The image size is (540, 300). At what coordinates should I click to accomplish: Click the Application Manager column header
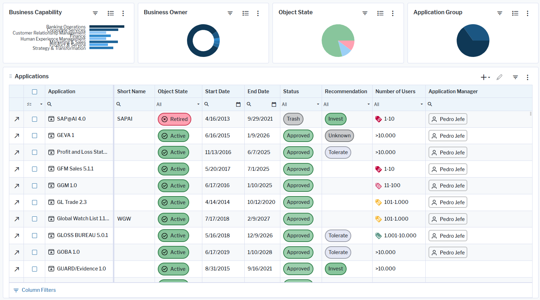(x=453, y=91)
